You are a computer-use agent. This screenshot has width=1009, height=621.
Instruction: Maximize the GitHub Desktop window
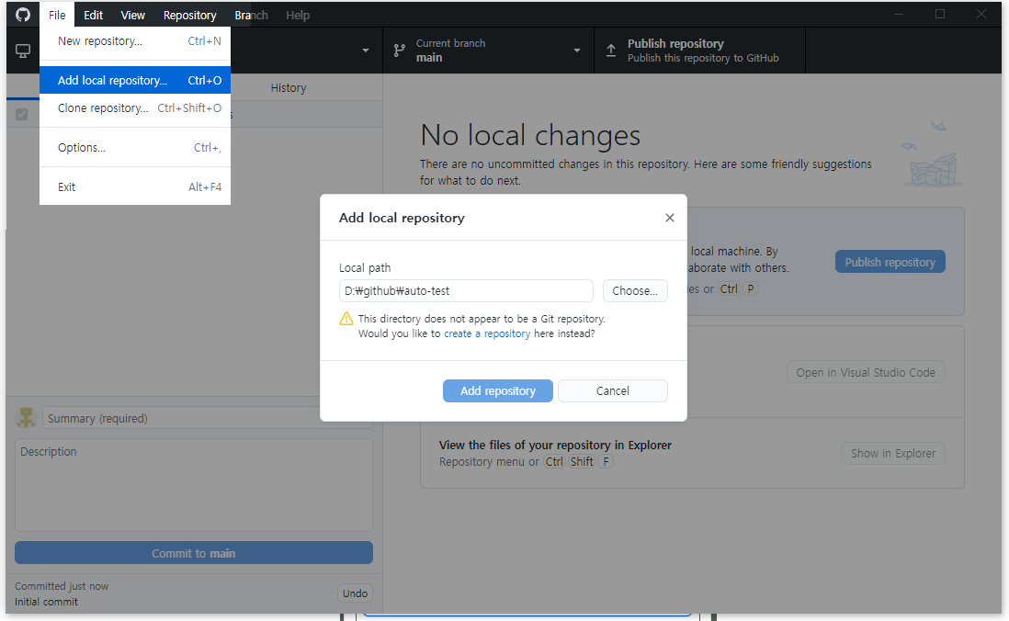940,14
